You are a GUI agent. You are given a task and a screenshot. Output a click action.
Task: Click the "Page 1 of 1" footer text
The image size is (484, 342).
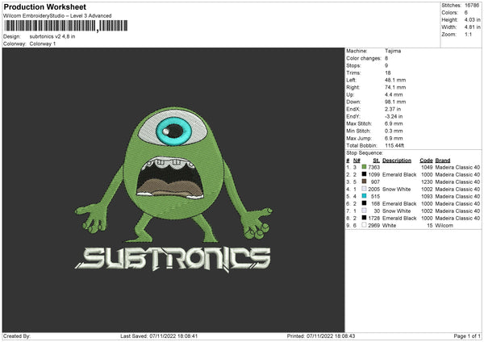467,336
